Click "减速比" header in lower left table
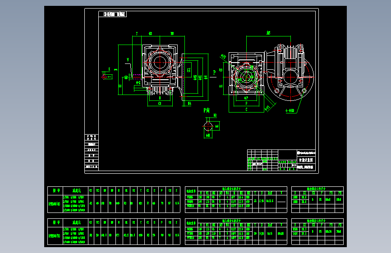 coord(77,223)
